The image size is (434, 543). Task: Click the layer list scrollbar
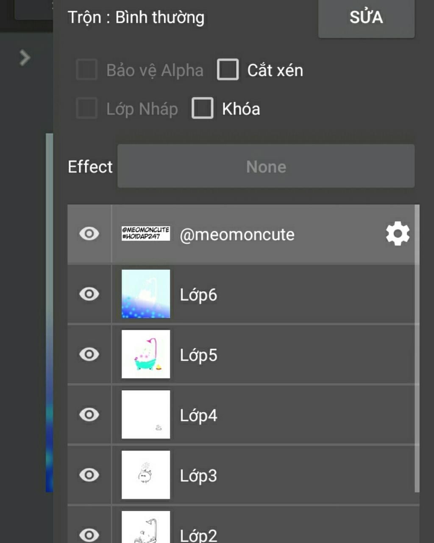417,348
